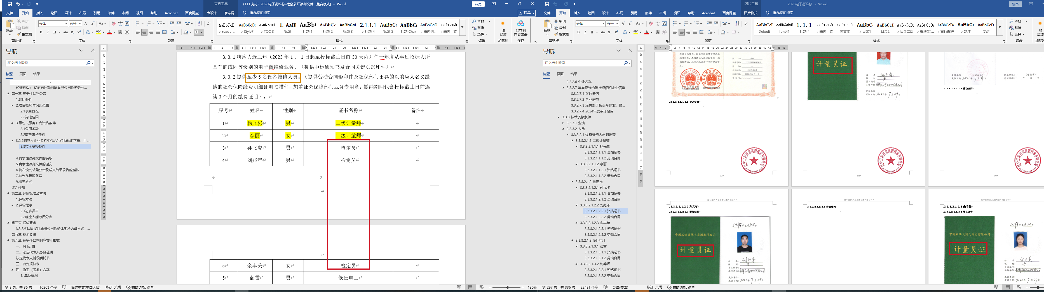Open font size dropdown (五号), left window
This screenshot has height=292, width=1044.
pyautogui.click(x=80, y=23)
